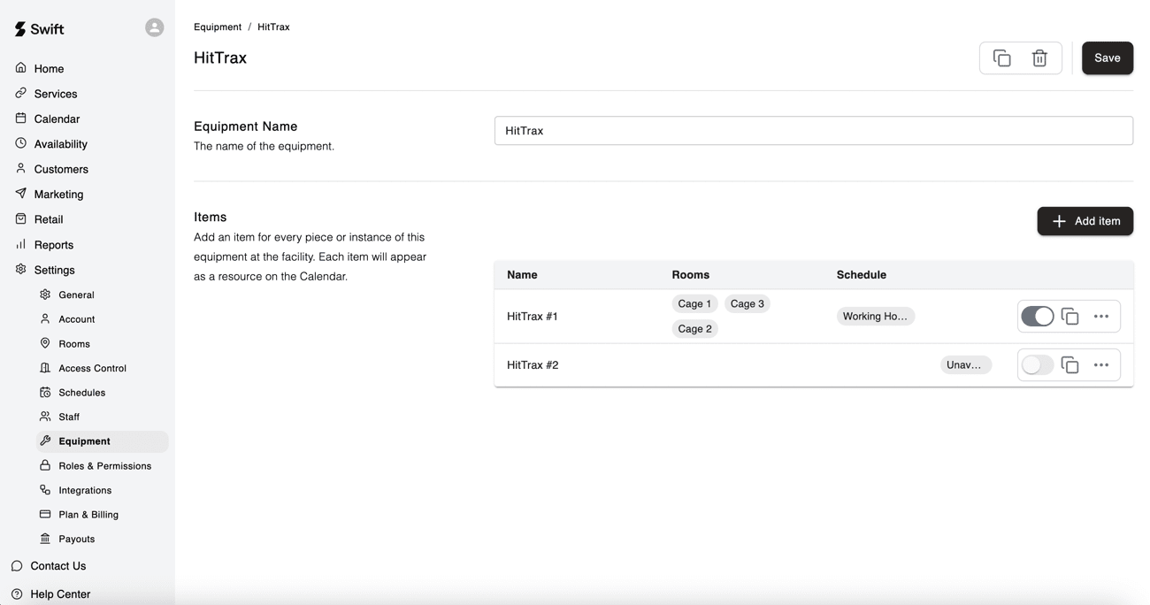This screenshot has width=1150, height=605.
Task: Click the Marketing paper plane icon
Action: pos(21,194)
